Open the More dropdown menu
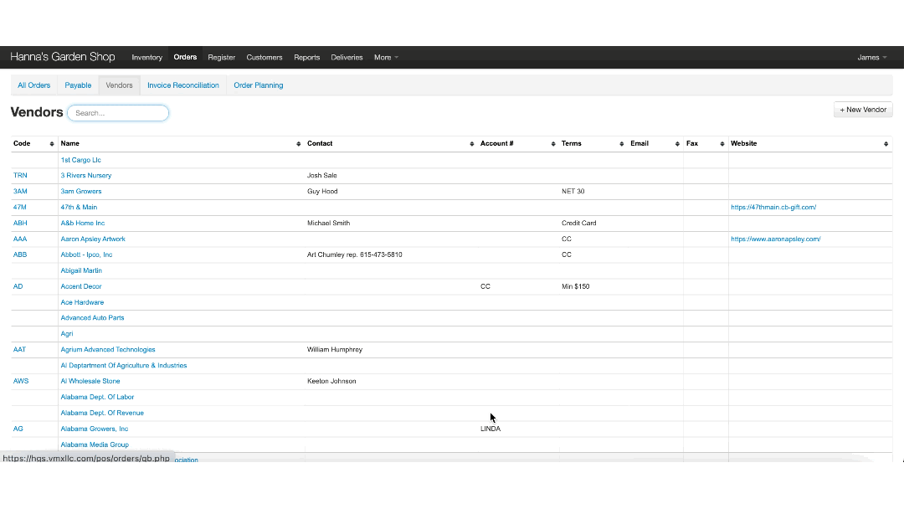This screenshot has height=509, width=904. [386, 58]
